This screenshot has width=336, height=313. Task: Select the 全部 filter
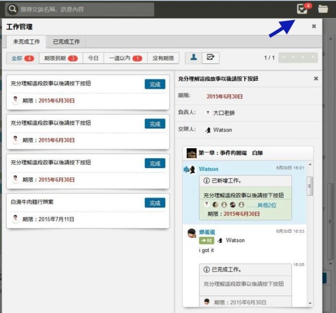tap(23, 58)
